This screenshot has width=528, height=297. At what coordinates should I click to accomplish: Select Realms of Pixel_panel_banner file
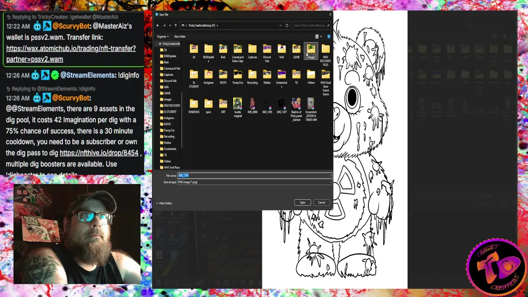(x=296, y=109)
